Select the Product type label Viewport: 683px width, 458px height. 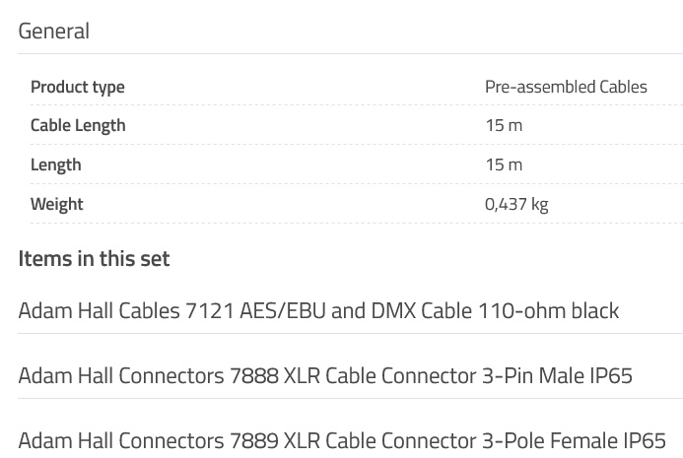[78, 87]
